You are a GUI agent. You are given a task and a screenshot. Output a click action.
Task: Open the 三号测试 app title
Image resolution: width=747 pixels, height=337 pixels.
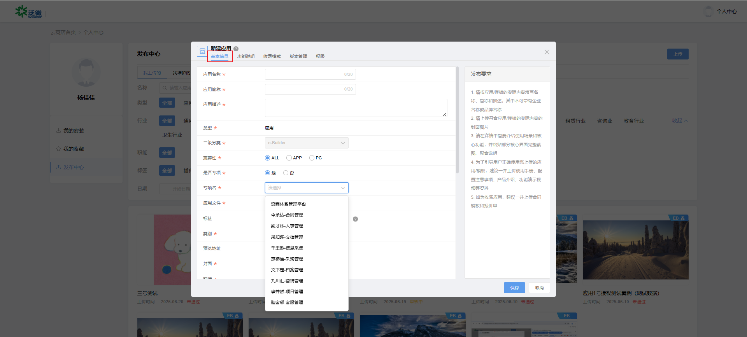coord(147,293)
